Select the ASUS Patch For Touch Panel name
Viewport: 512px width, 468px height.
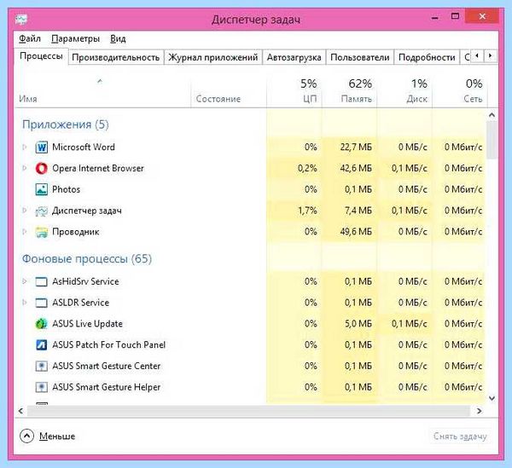pos(108,344)
